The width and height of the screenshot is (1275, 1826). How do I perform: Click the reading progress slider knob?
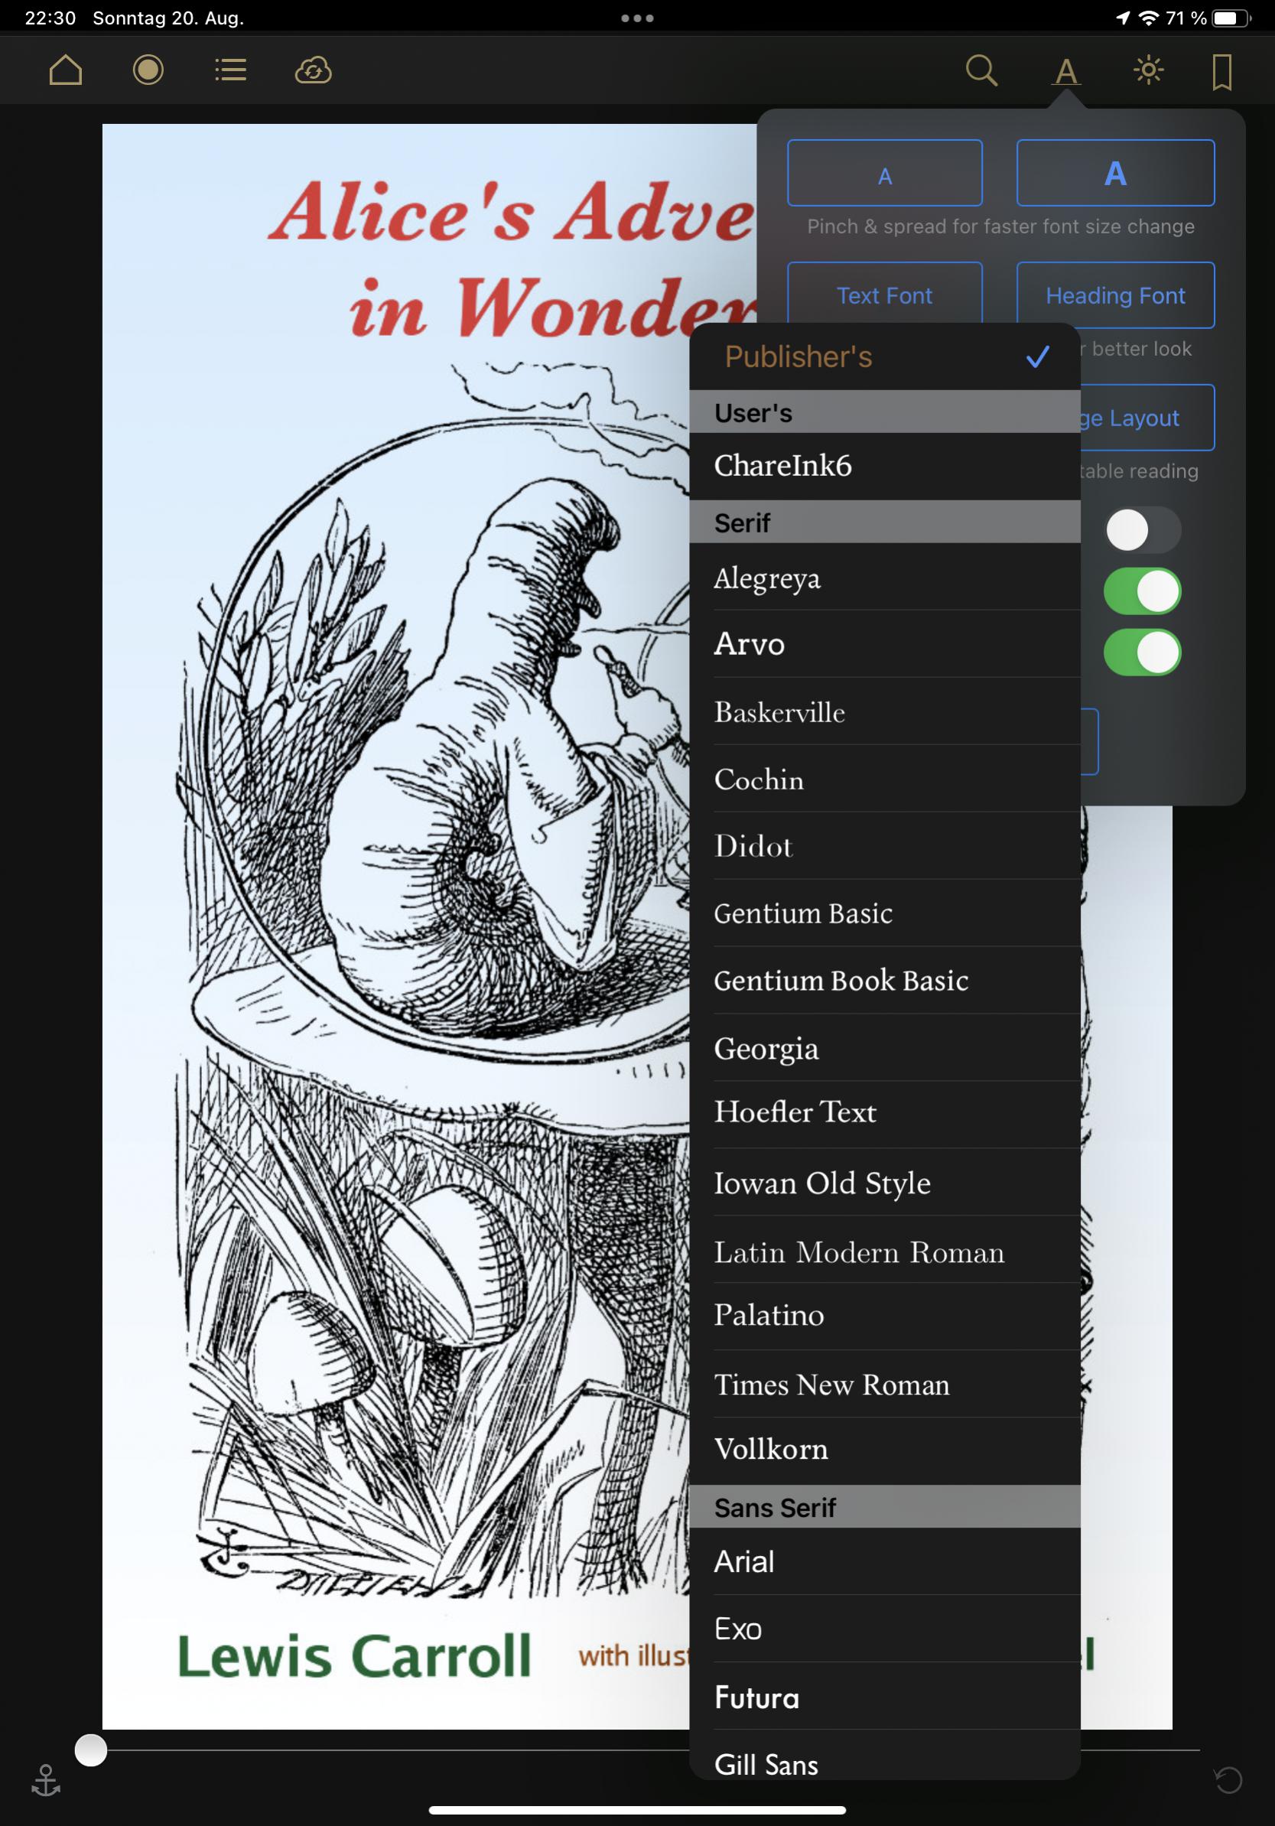91,1750
